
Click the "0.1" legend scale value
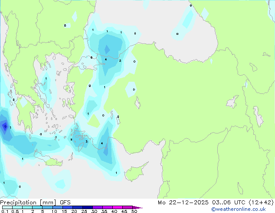[5, 211]
